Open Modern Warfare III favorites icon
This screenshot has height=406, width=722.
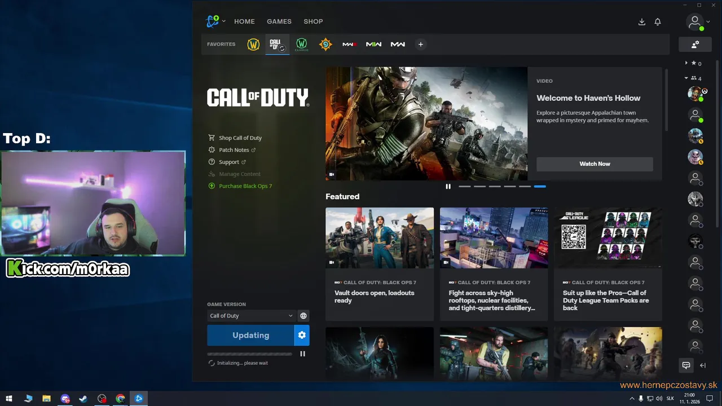[x=350, y=44]
